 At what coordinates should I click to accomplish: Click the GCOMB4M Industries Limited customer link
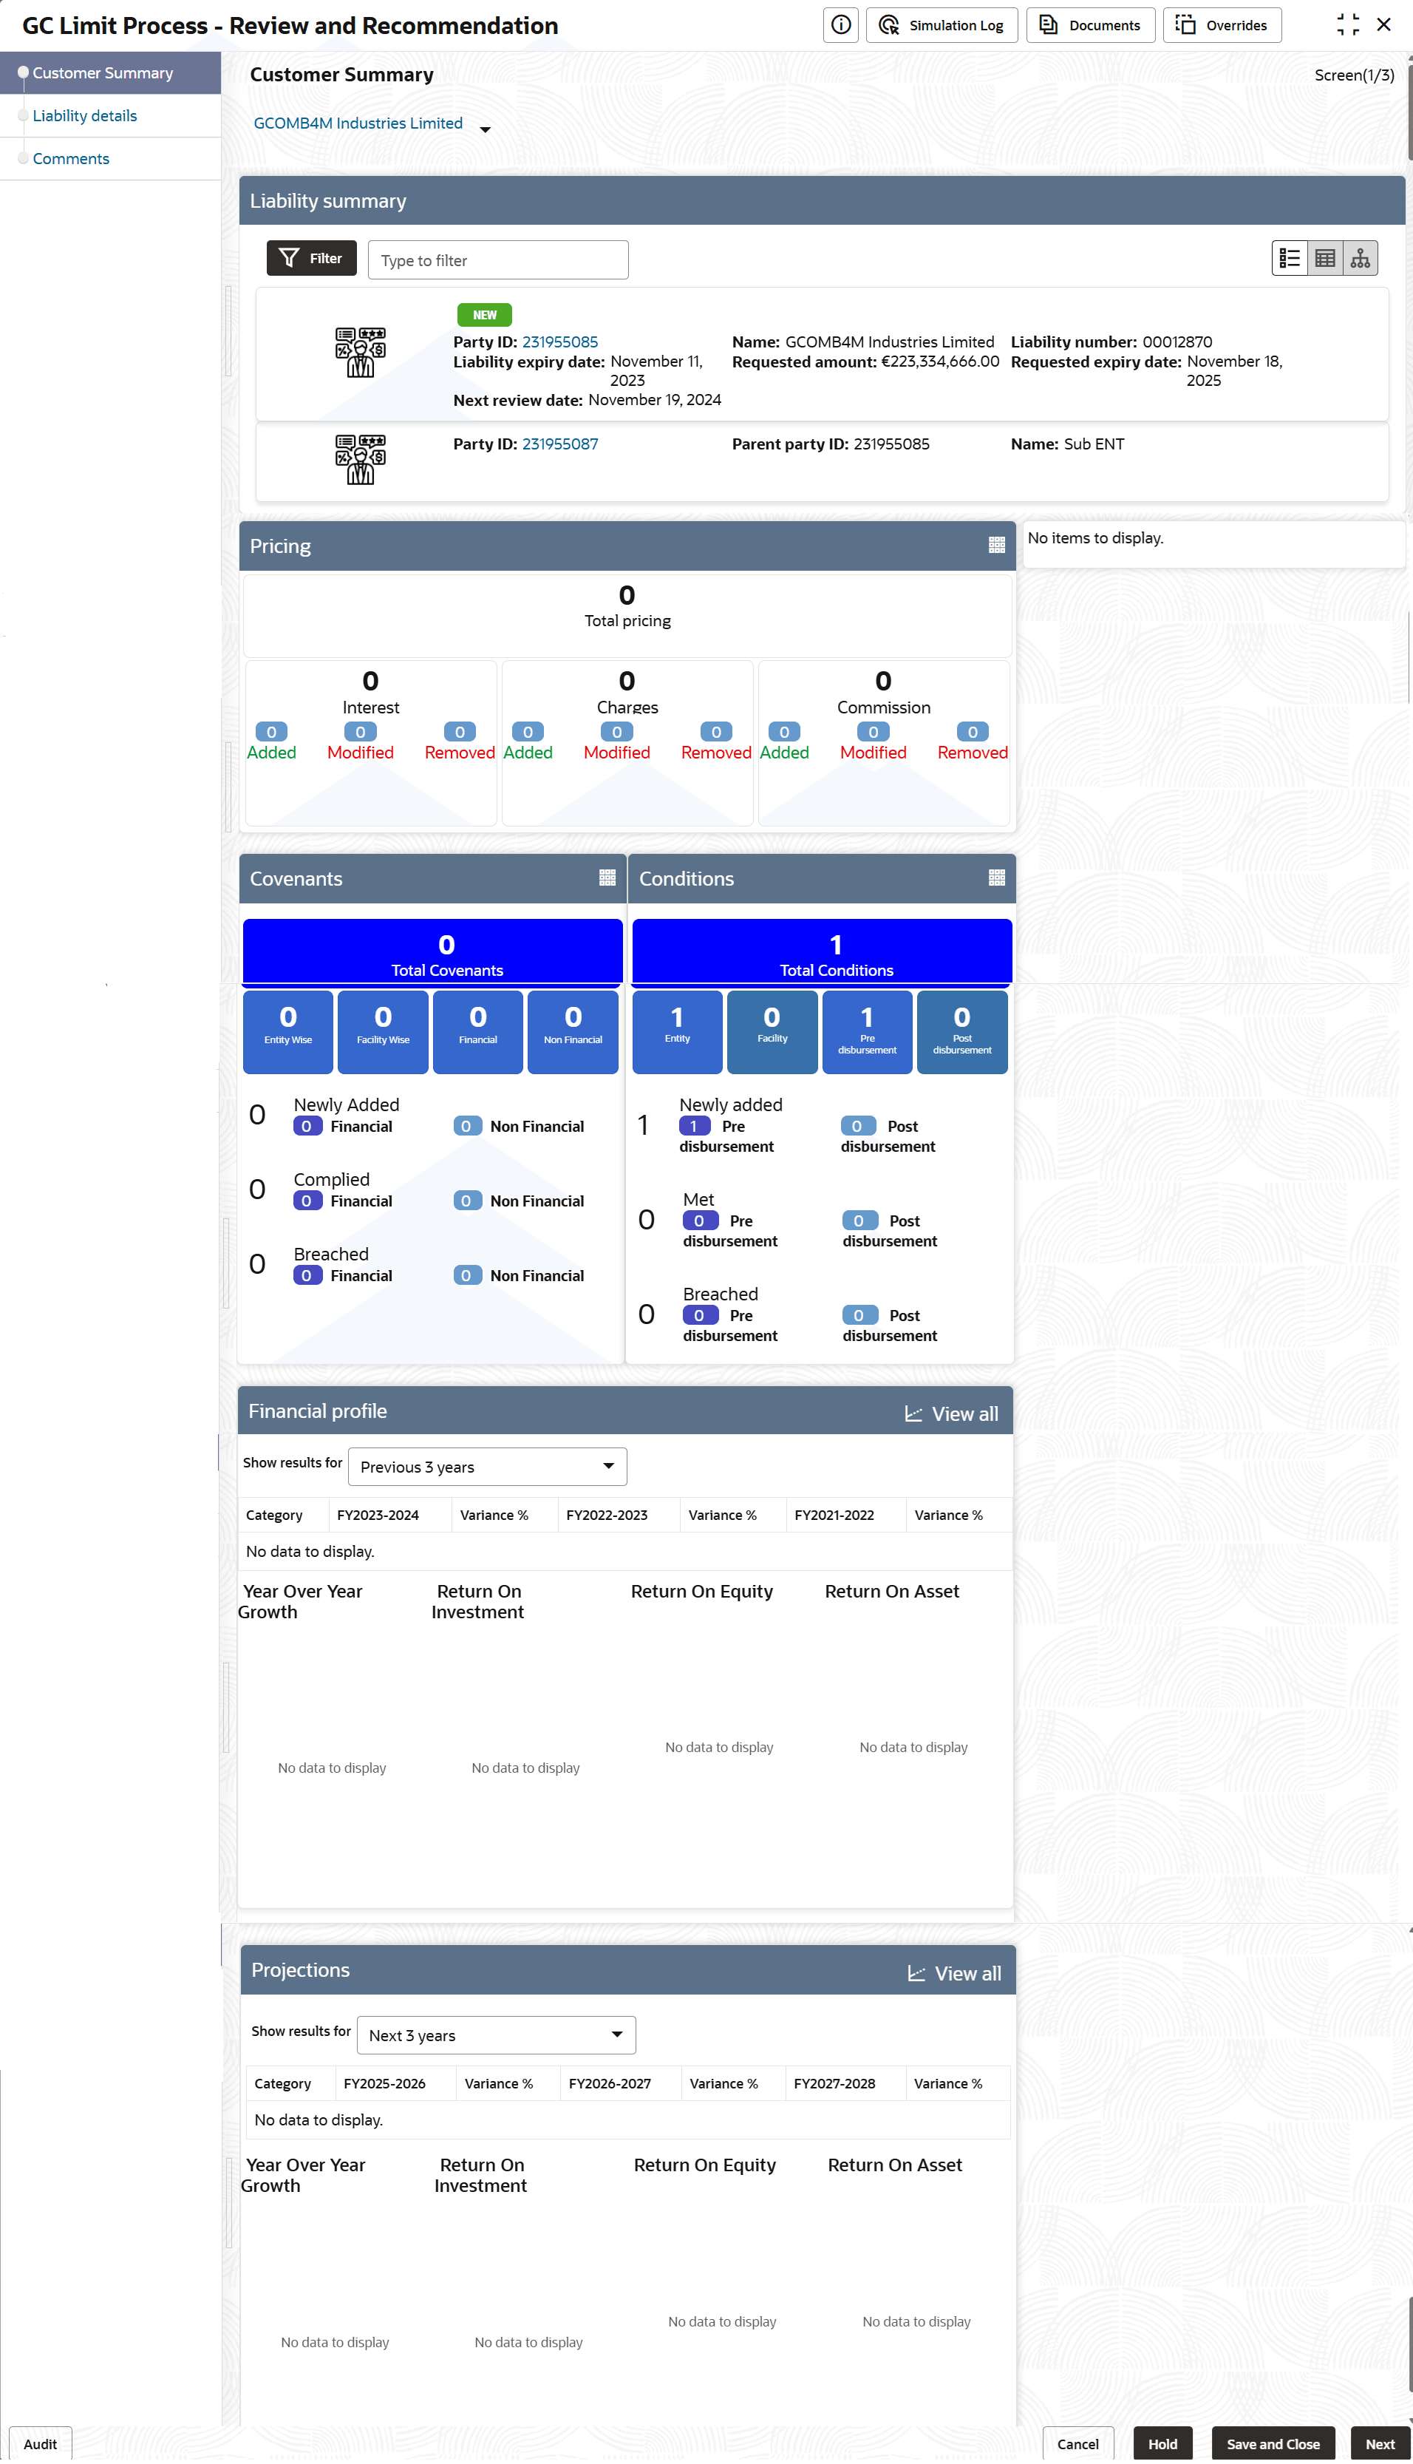[358, 123]
